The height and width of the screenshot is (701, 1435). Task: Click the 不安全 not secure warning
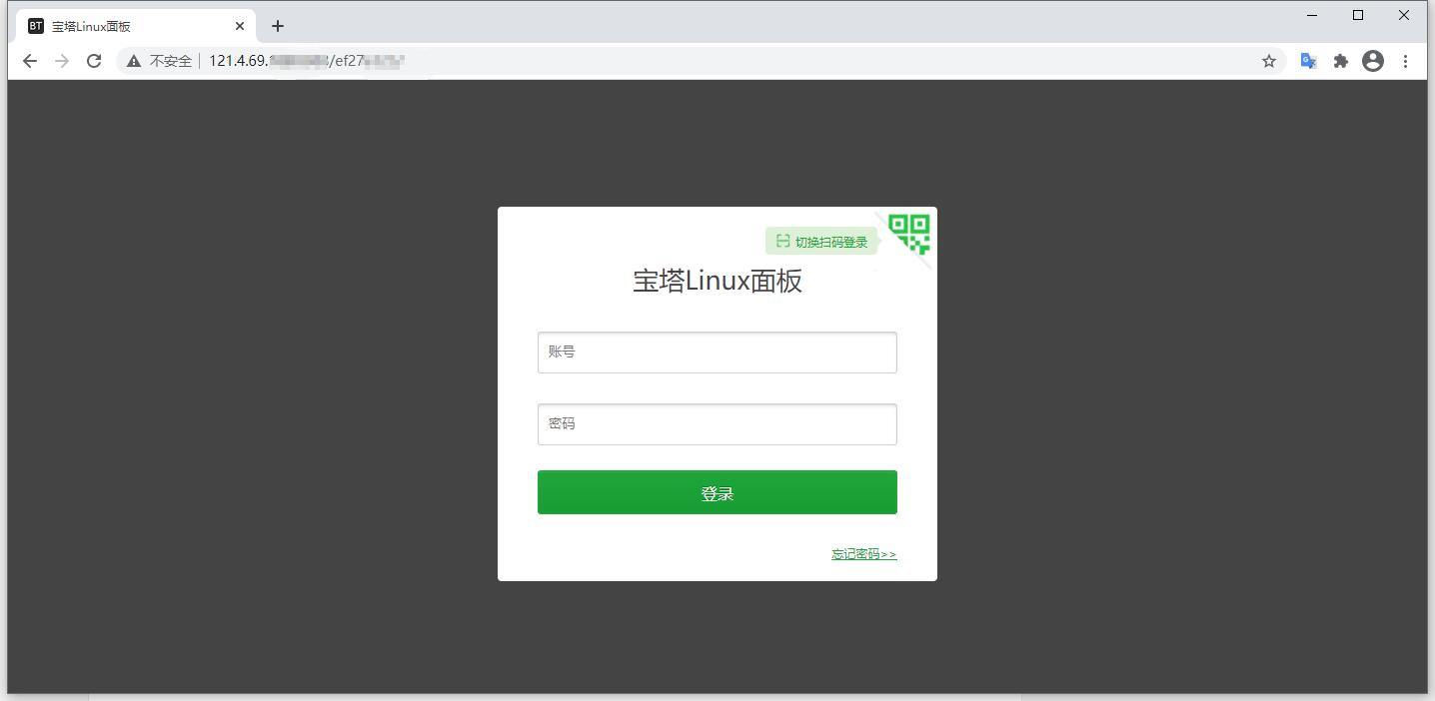pyautogui.click(x=160, y=61)
